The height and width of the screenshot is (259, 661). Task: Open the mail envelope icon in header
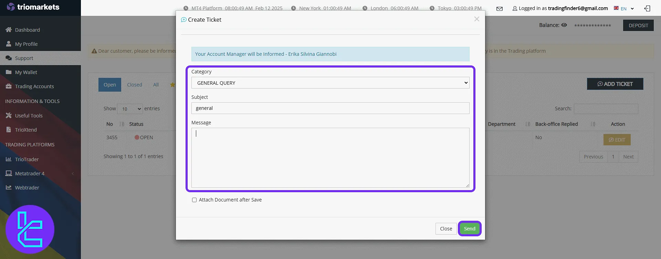tap(500, 9)
